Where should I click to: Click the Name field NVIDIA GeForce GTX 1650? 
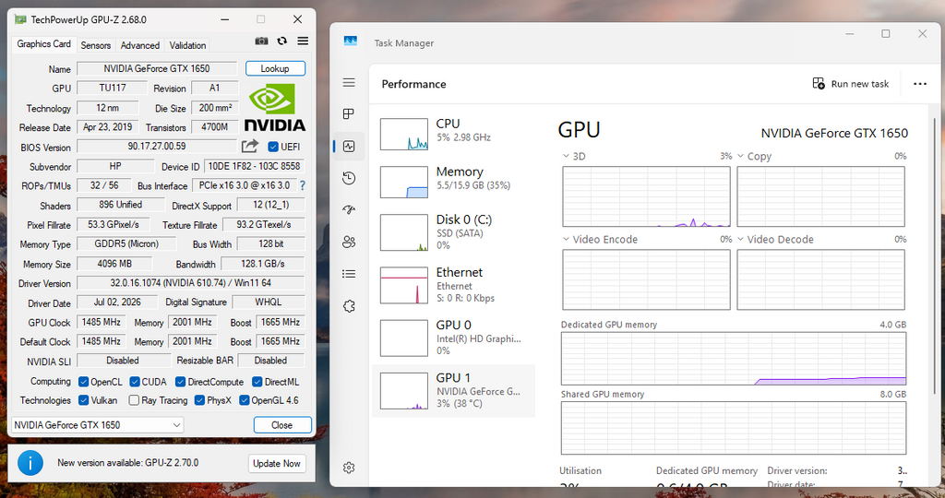[157, 68]
